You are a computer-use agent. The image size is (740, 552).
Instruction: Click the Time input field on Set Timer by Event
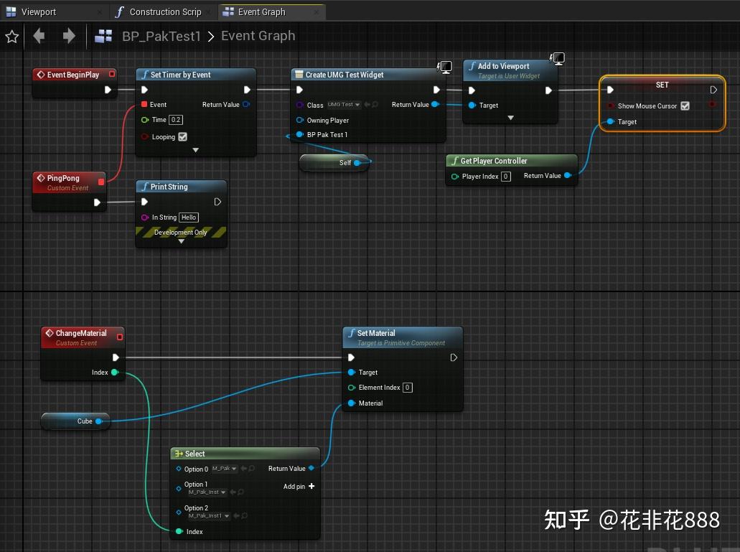[x=174, y=120]
